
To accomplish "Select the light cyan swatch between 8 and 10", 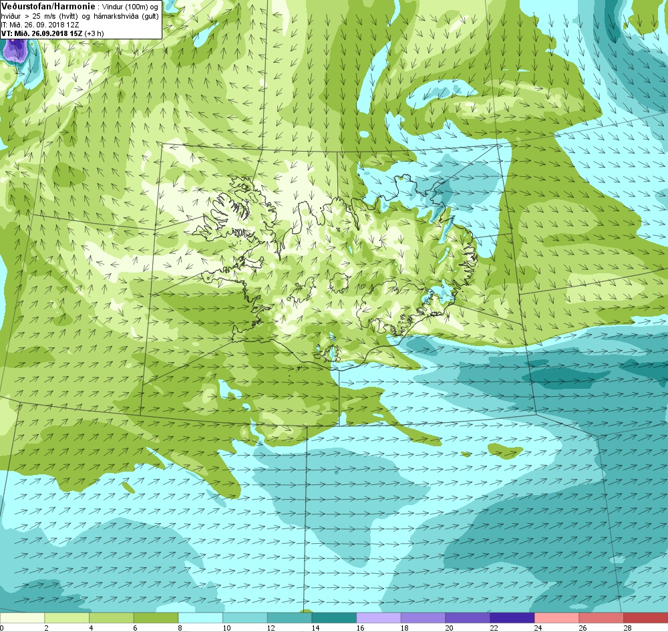I will click(x=200, y=618).
